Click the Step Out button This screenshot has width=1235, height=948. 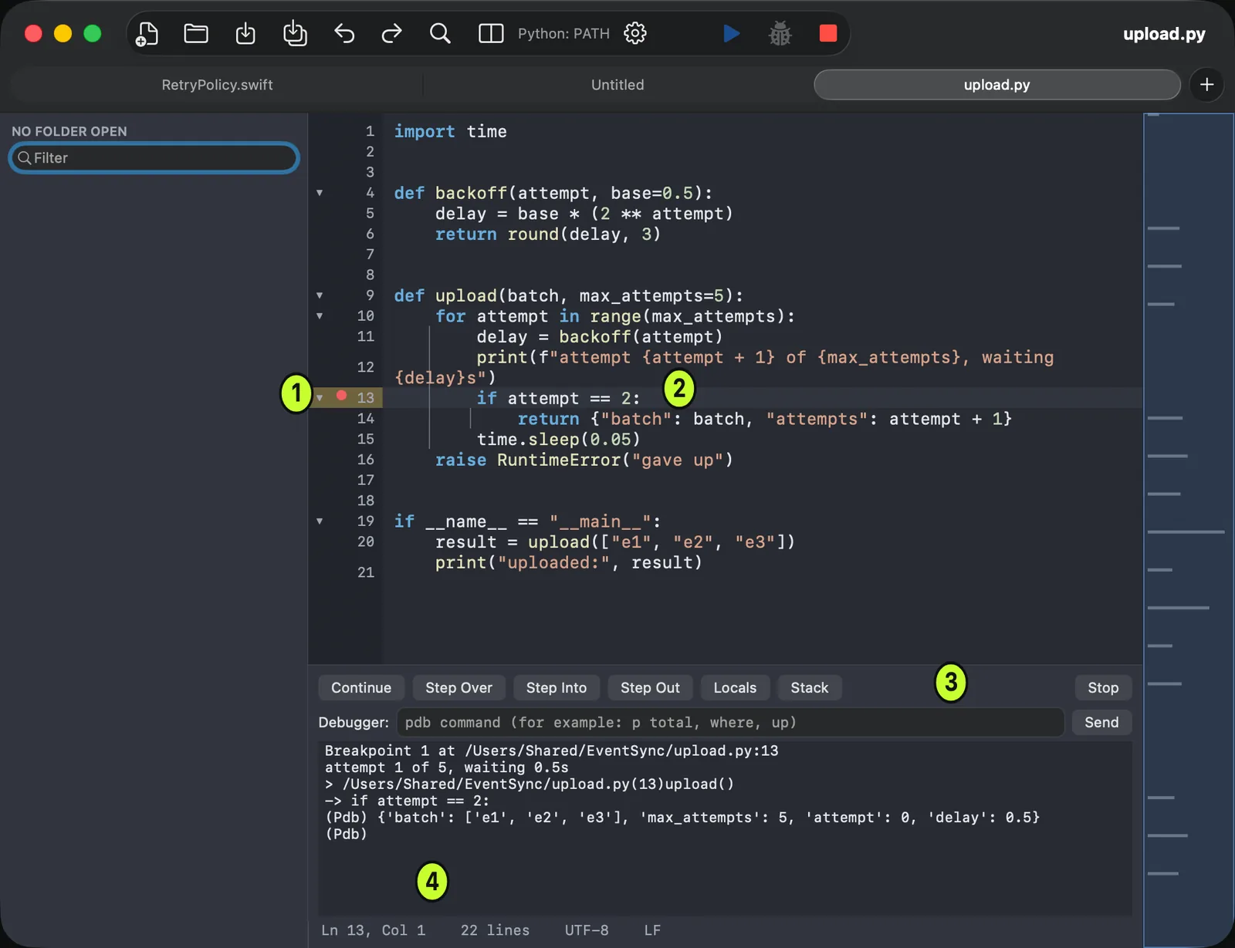pyautogui.click(x=650, y=688)
